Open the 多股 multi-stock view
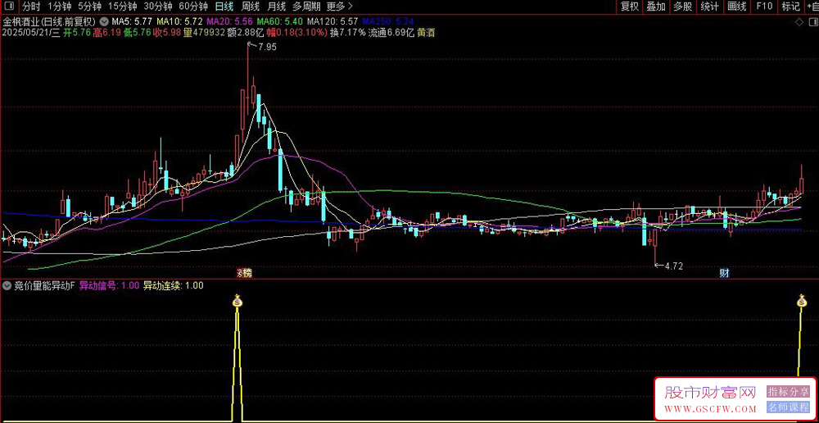The width and height of the screenshot is (819, 423). tap(683, 7)
